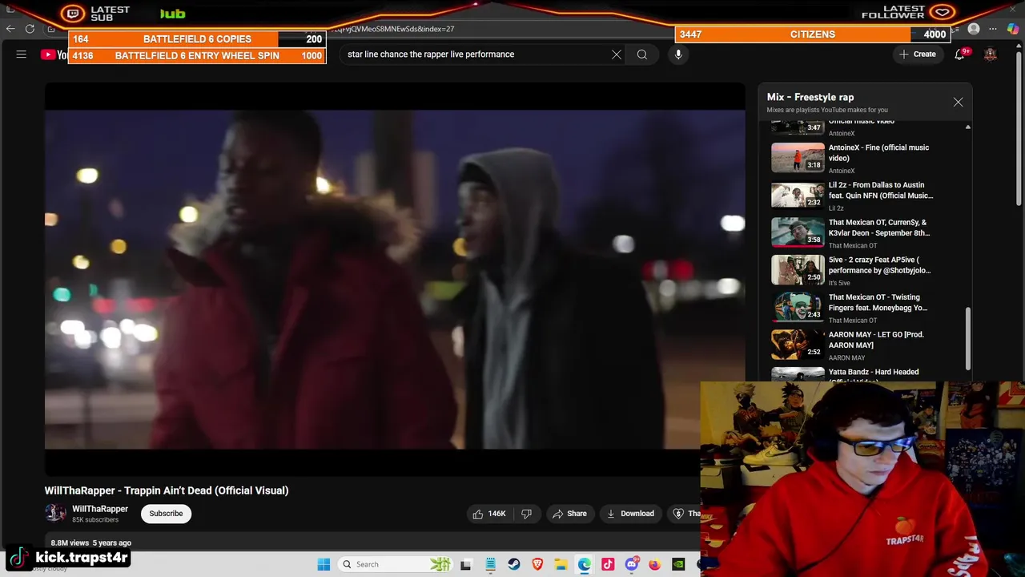
Task: Open 'Lil 2z - From Dallas to Austin' title
Action: (881, 190)
